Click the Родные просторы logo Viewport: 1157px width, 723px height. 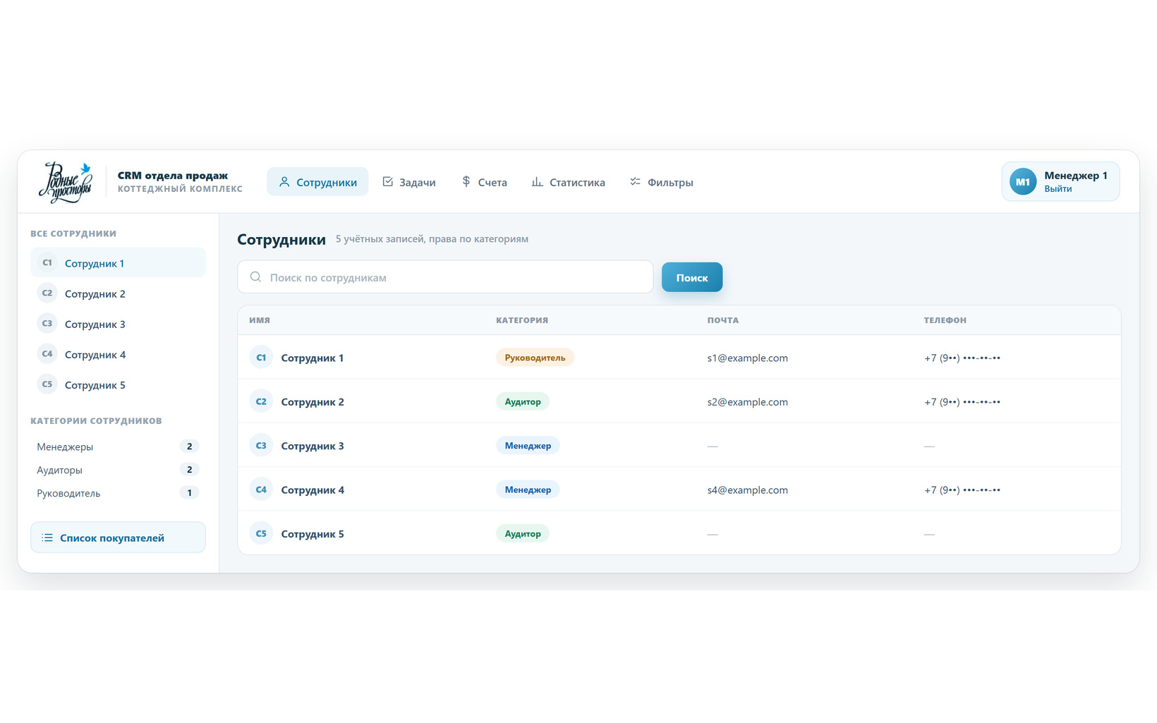pos(66,183)
